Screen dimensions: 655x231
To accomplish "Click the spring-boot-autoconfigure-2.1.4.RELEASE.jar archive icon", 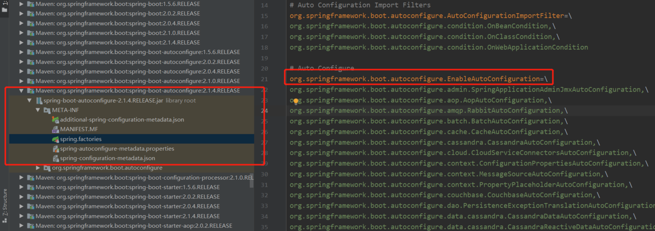I will pos(39,100).
